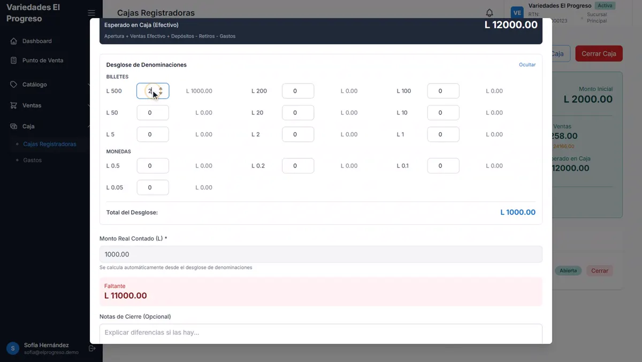
Task: Click the Faltante amount L 11000.00
Action: click(126, 296)
